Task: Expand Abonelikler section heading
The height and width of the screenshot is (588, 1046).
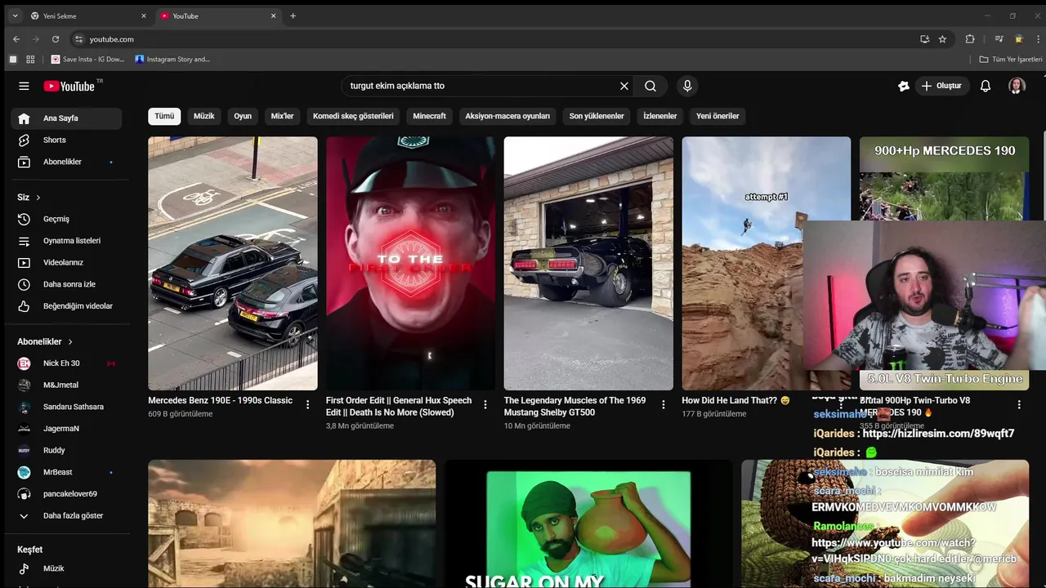Action: pyautogui.click(x=46, y=341)
